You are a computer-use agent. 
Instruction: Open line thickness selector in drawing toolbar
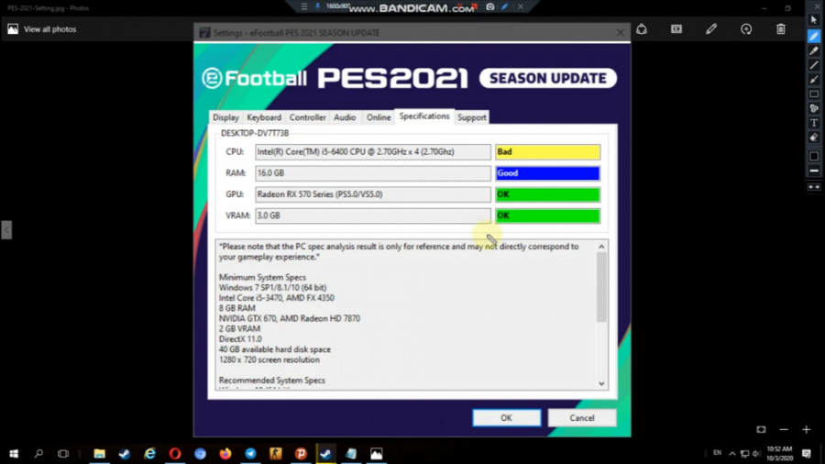pos(814,171)
